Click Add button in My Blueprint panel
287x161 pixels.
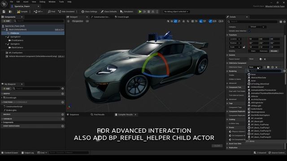point(6,89)
